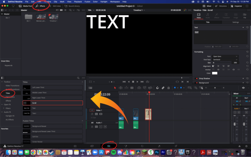This screenshot has height=157, width=251.
Task: Select the Scroll title clip on timeline
Action: point(148,114)
